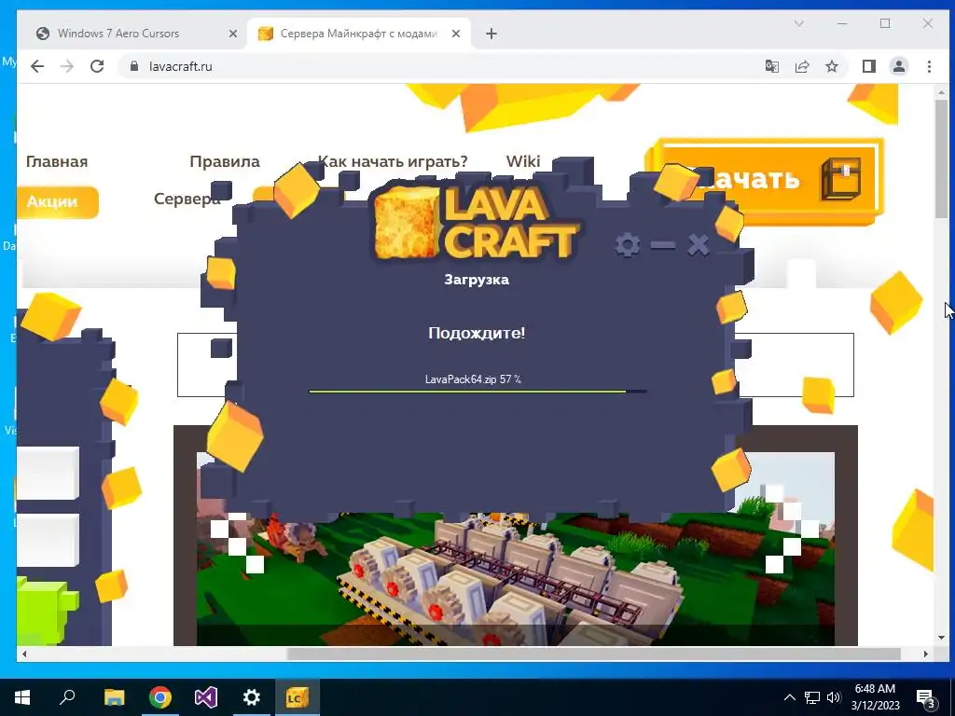Select the Сервера Майнкрафт tab
The image size is (955, 716).
[359, 34]
